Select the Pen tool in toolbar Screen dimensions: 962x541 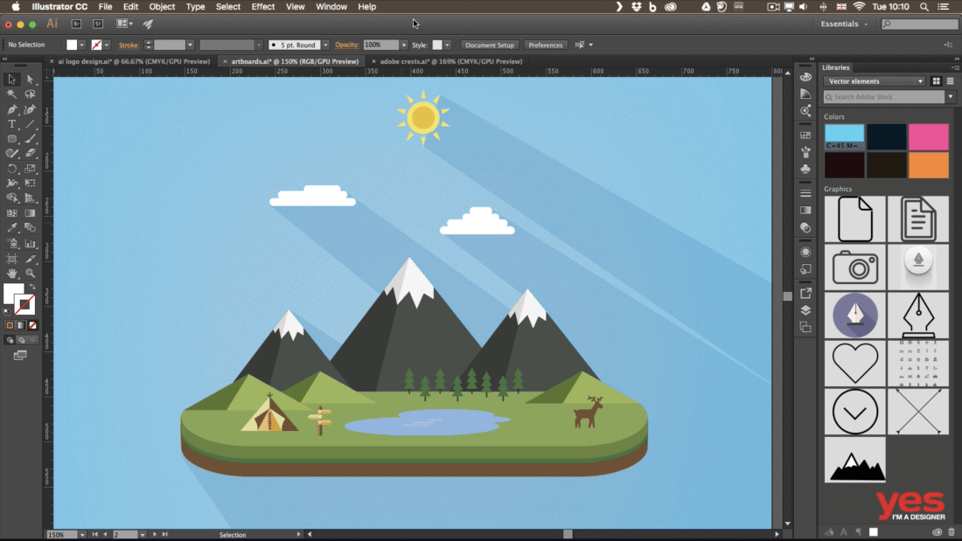click(x=12, y=109)
